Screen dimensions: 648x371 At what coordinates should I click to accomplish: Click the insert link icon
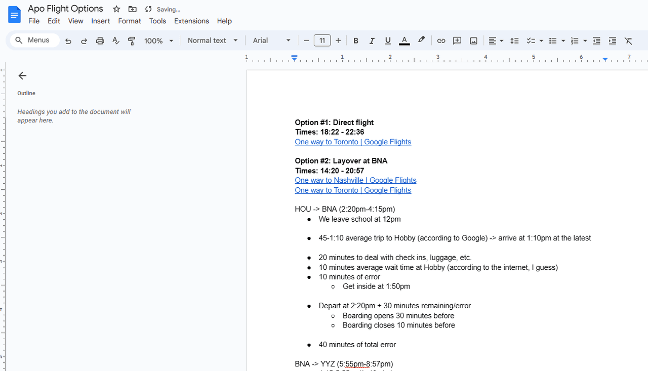tap(441, 41)
